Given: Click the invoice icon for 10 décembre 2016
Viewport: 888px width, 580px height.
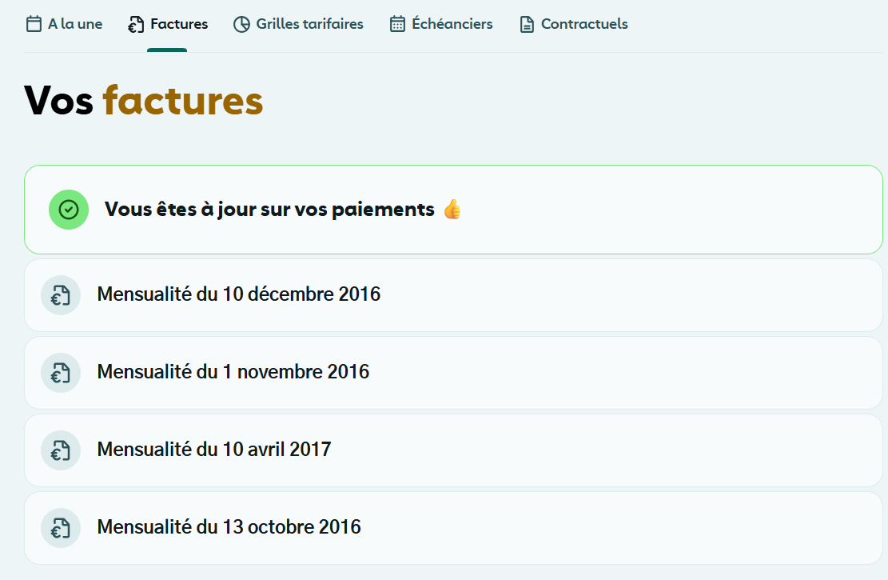Looking at the screenshot, I should [61, 295].
